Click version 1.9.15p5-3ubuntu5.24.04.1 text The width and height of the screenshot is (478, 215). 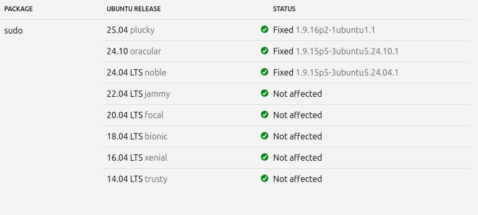[347, 73]
